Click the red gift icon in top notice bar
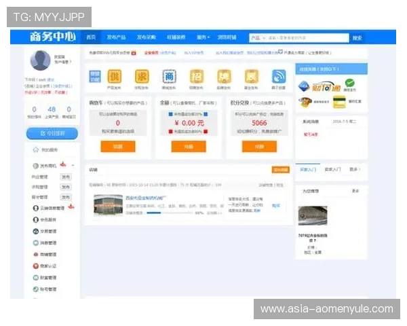Image resolution: width=407 pixels, height=326 pixels. coord(134,53)
